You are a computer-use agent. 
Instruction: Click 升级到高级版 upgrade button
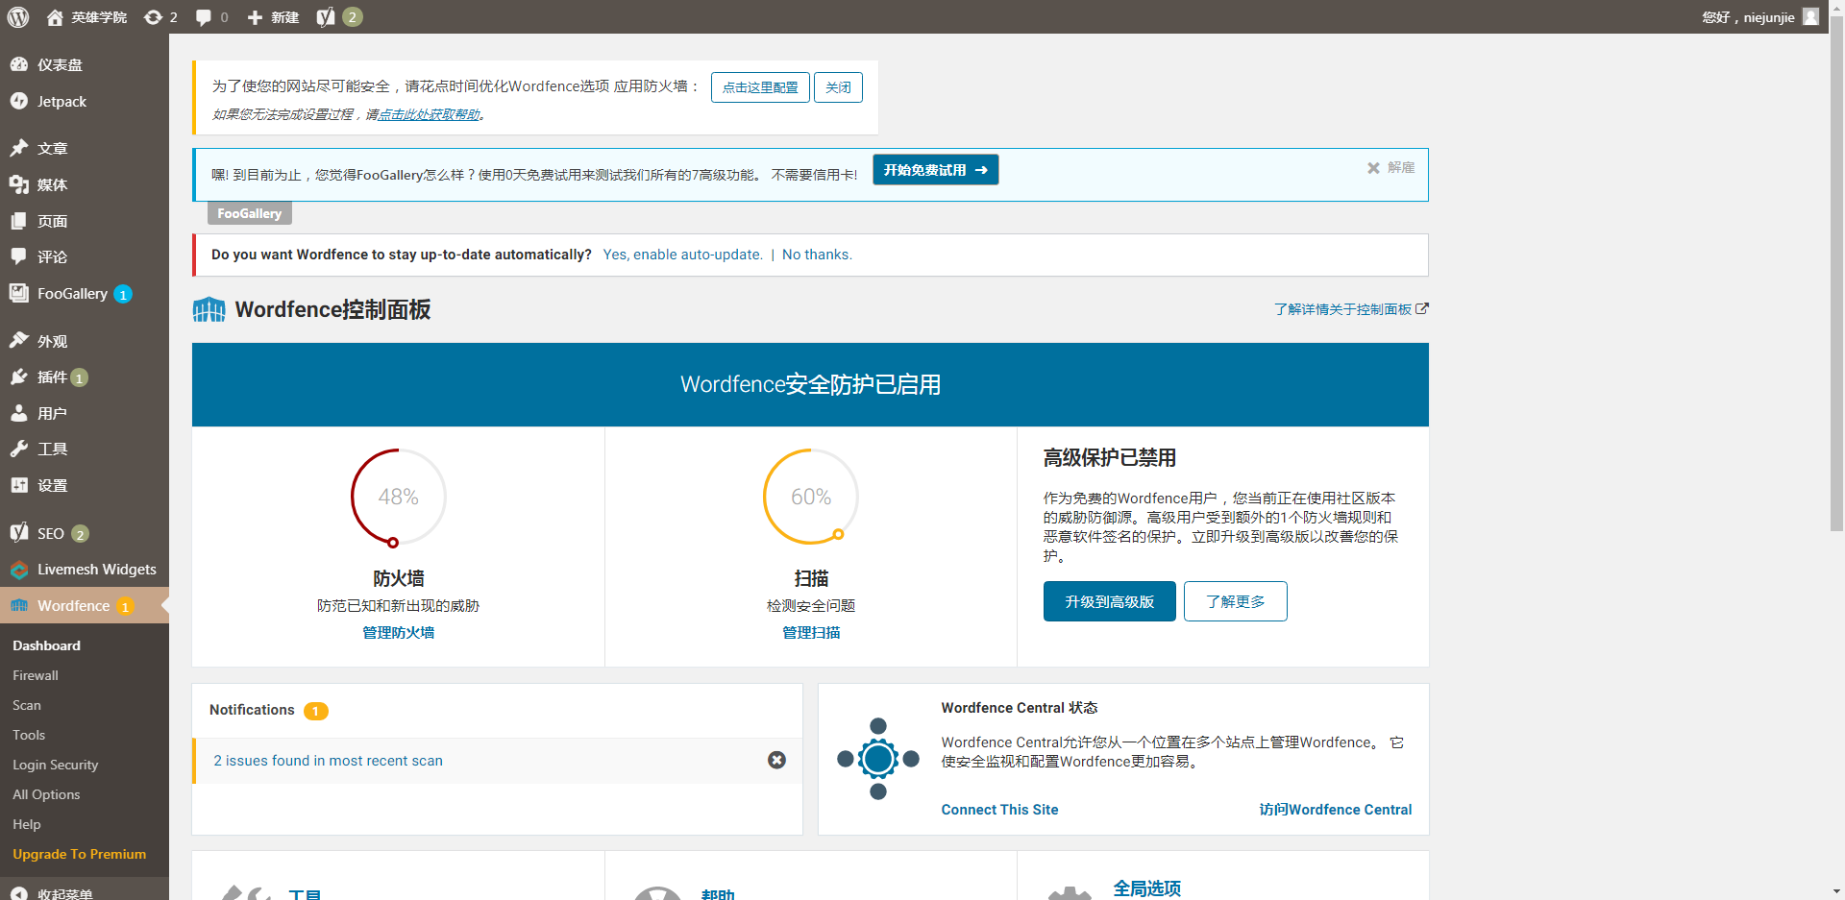tap(1109, 601)
